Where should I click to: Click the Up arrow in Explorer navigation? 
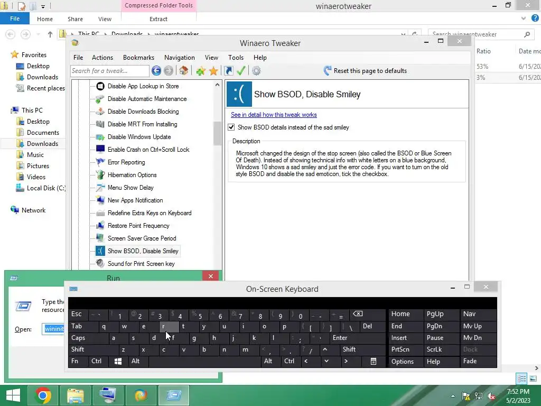[50, 34]
